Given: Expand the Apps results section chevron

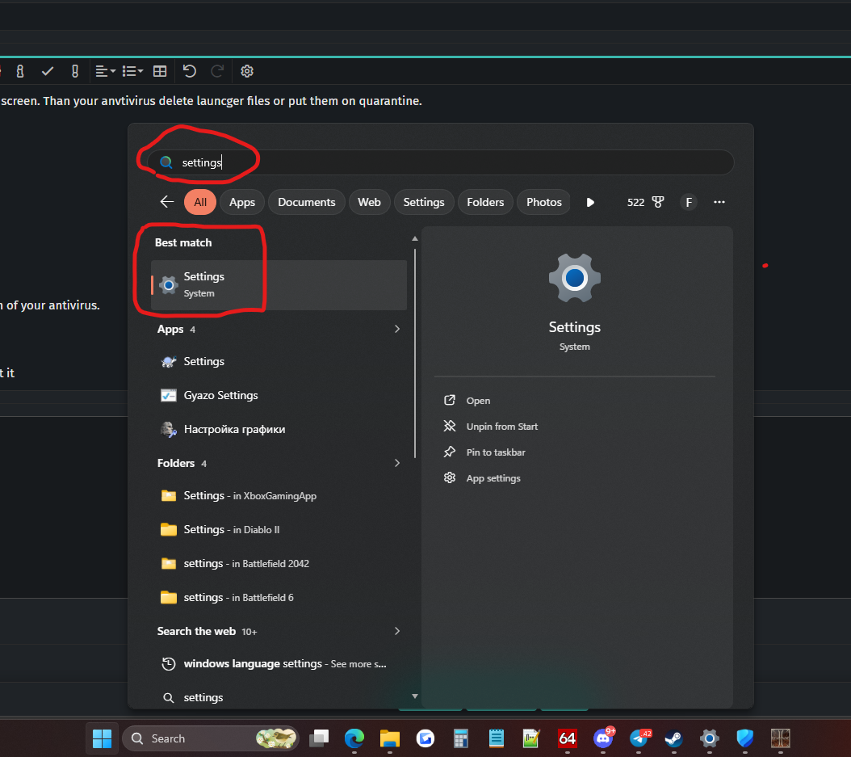Looking at the screenshot, I should 396,329.
